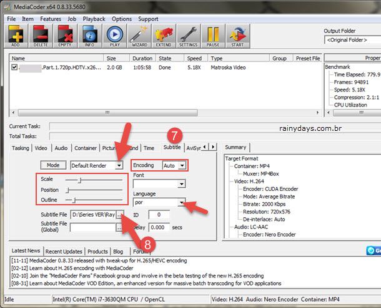This screenshot has width=381, height=308.
Task: Open the EXTEND toolbar icon
Action: (x=164, y=36)
